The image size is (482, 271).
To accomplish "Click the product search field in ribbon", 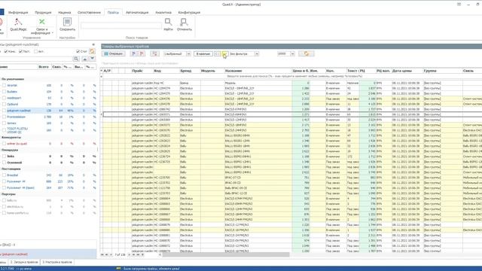I will [x=120, y=26].
